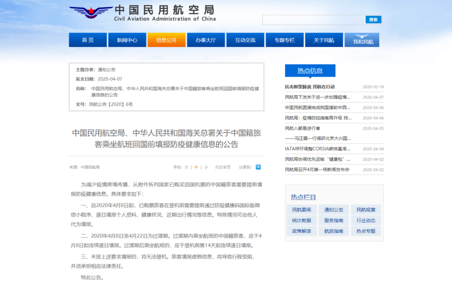Open the 我和民航 banner with plane icon
This screenshot has height=283, width=452.
point(362,40)
